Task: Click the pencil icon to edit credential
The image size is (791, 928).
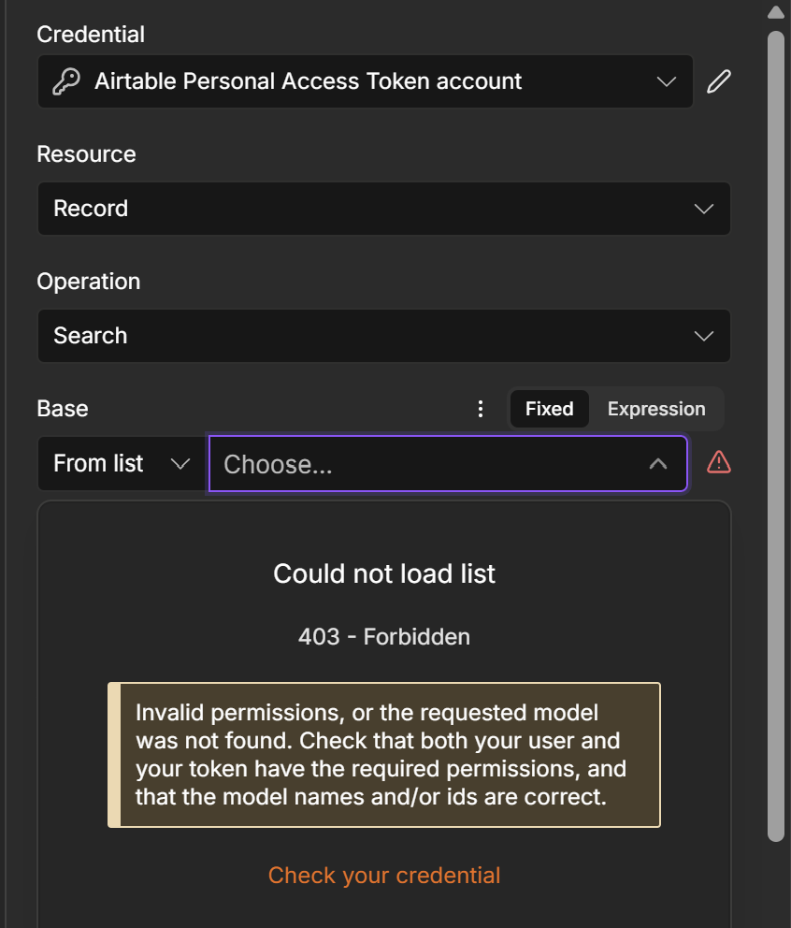Action: (719, 81)
